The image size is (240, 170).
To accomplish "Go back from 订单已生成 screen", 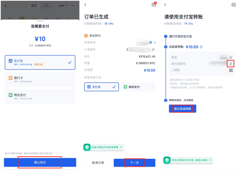I will [85, 5].
